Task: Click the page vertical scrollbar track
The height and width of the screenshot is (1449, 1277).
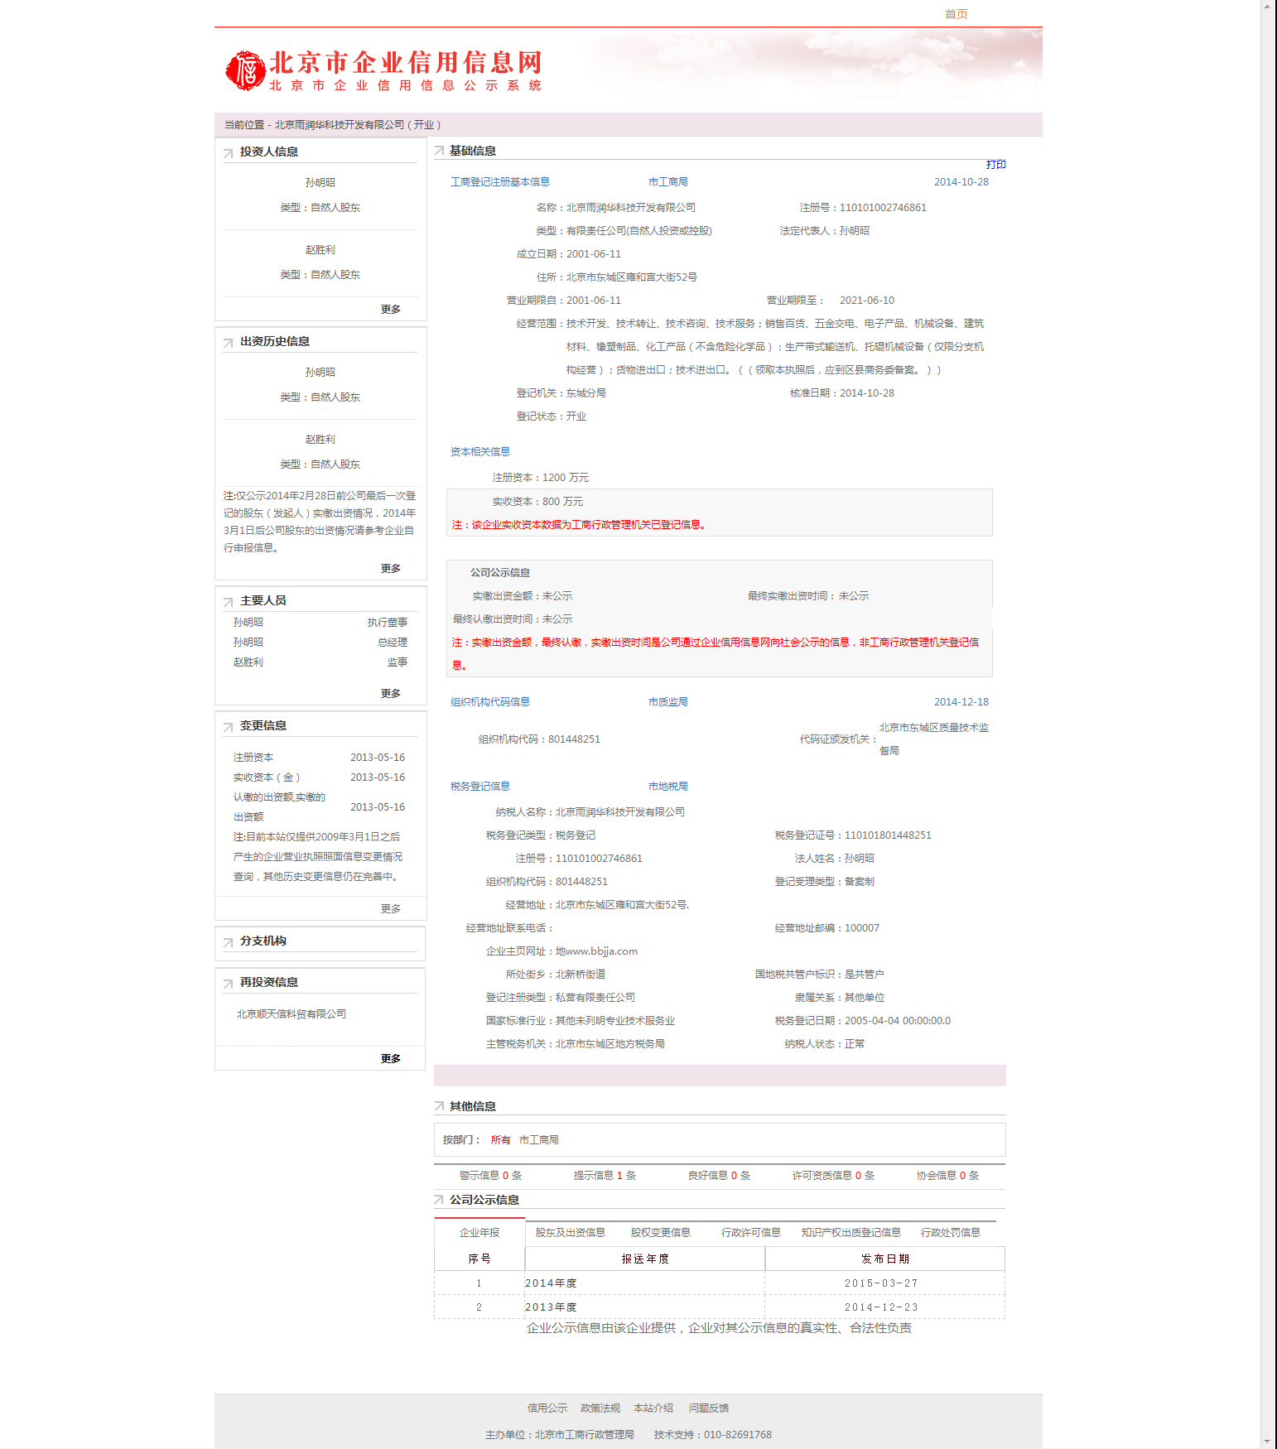Action: pyautogui.click(x=1268, y=745)
